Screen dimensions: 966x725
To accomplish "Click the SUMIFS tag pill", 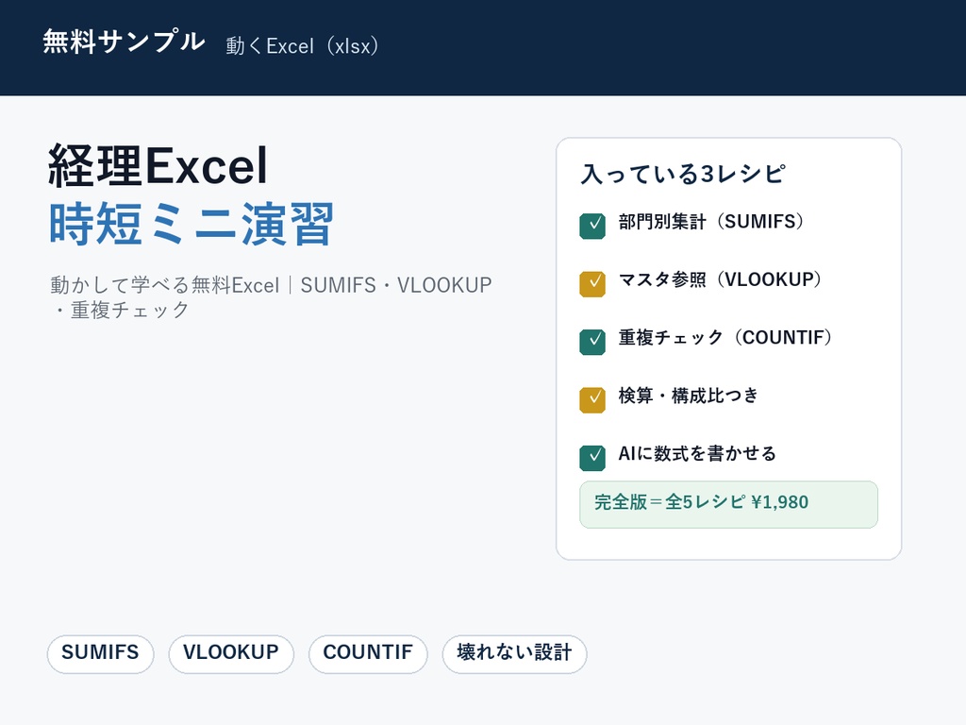I will tap(100, 654).
